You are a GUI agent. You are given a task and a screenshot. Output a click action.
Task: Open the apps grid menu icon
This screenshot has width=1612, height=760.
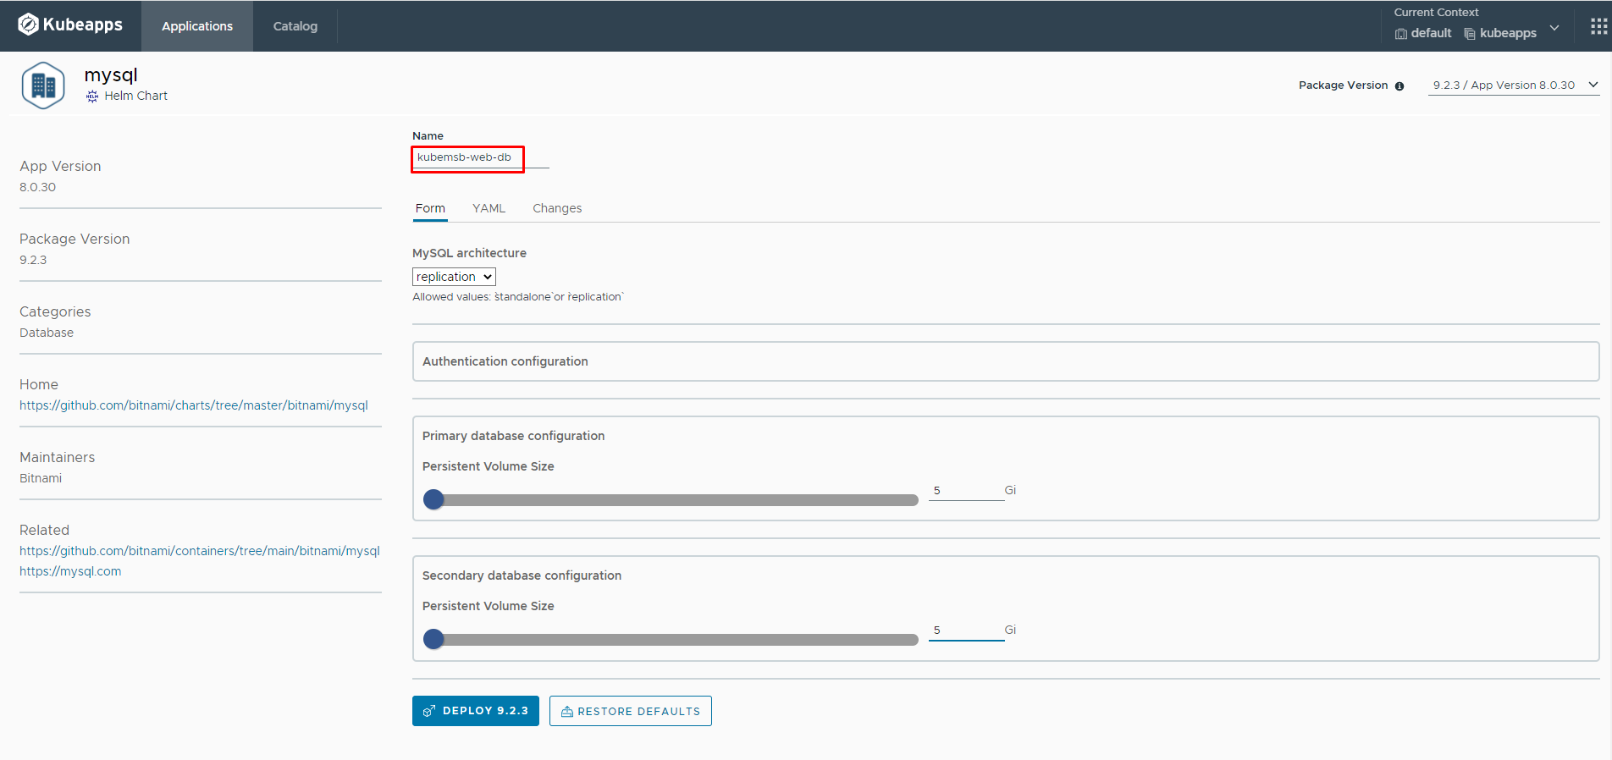[1598, 26]
